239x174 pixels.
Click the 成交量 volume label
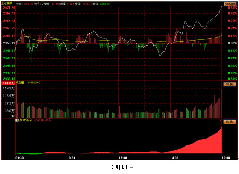click(20, 83)
